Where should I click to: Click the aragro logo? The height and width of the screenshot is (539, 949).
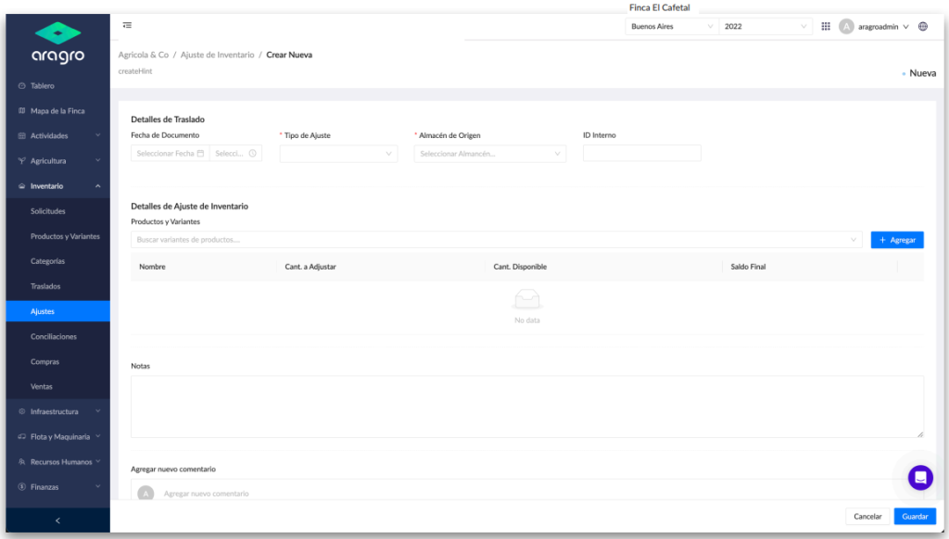pyautogui.click(x=58, y=43)
